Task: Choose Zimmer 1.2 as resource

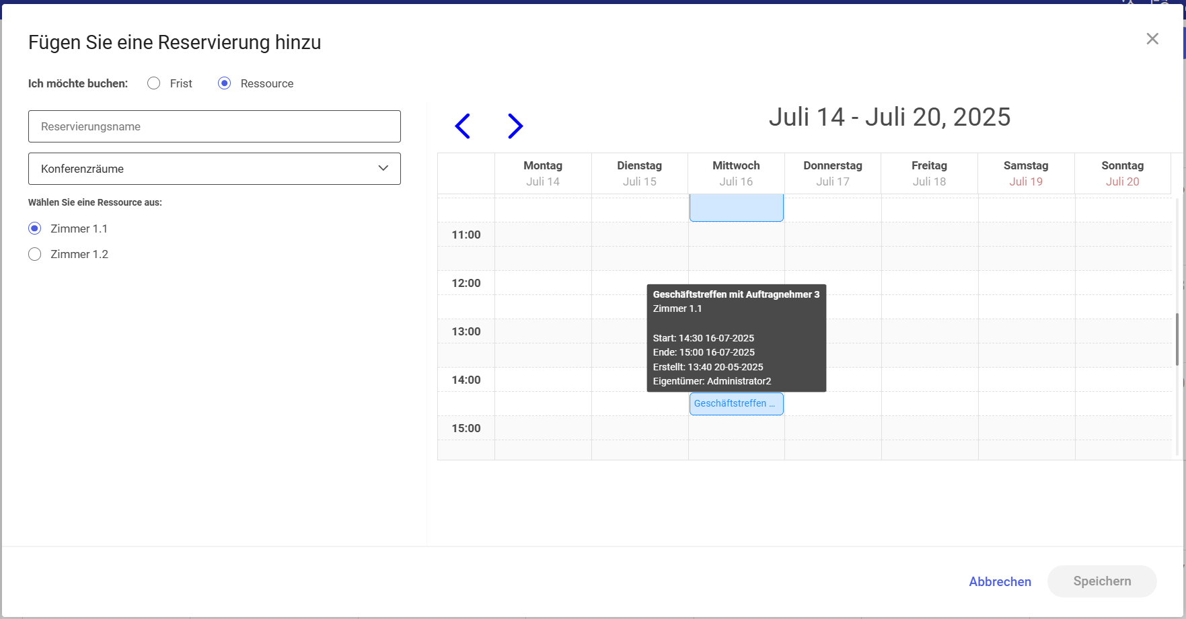Action: (x=35, y=254)
